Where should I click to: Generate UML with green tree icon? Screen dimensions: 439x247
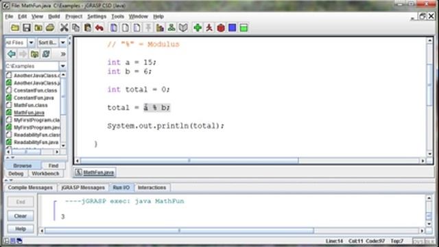click(x=171, y=27)
